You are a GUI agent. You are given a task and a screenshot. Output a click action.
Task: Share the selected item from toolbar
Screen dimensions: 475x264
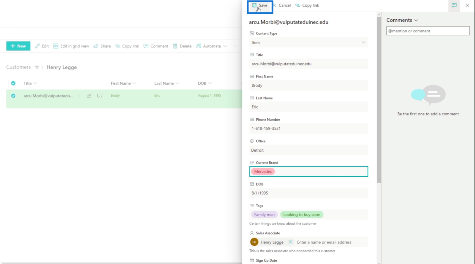(102, 46)
